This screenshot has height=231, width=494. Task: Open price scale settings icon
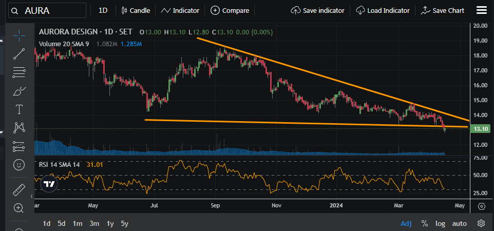[x=481, y=206]
